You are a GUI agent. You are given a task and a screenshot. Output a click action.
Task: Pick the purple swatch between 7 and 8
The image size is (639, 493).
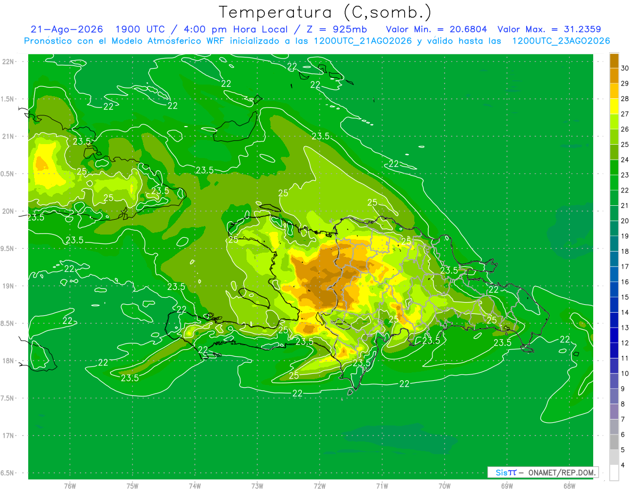[x=614, y=412]
